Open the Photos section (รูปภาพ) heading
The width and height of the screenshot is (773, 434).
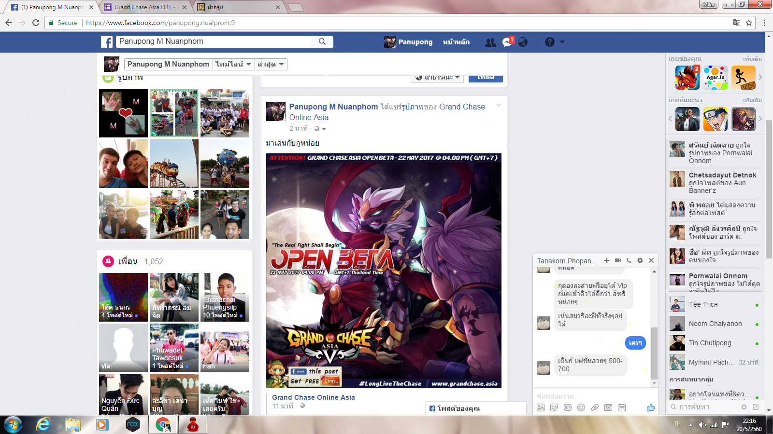[x=130, y=78]
